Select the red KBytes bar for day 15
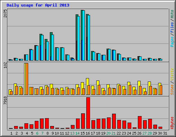 click(83, 121)
